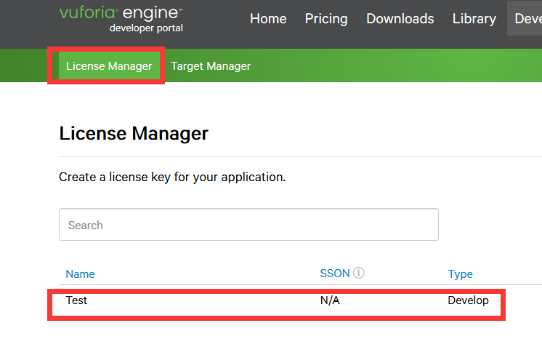Open the SSON info icon

pos(359,273)
